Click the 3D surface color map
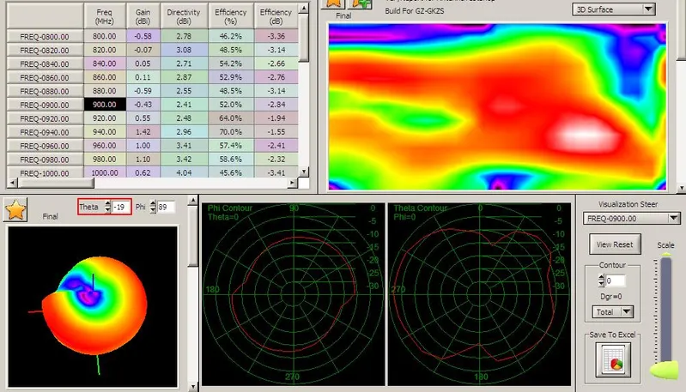This screenshot has width=686, height=392. tap(497, 107)
